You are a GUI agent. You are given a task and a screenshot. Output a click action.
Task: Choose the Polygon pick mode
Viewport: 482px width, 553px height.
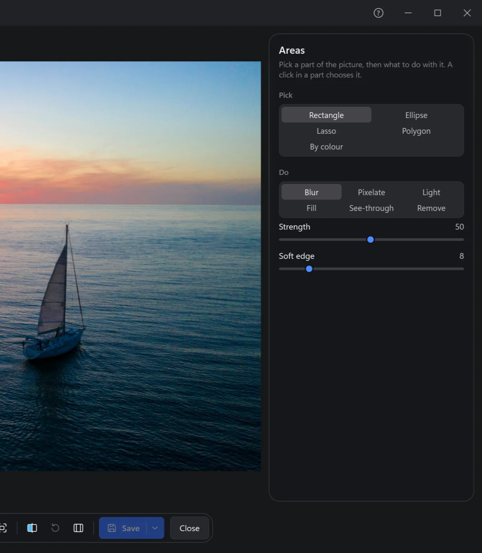(416, 131)
